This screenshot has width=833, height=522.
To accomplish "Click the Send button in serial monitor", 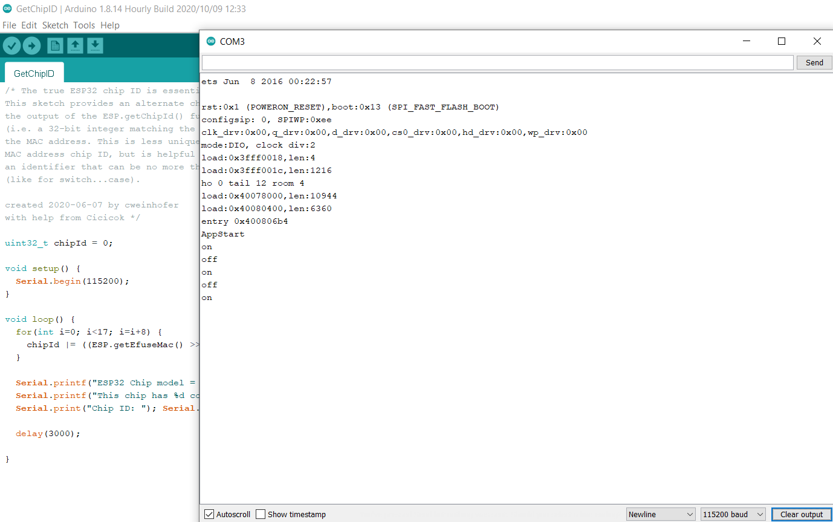I will click(814, 62).
